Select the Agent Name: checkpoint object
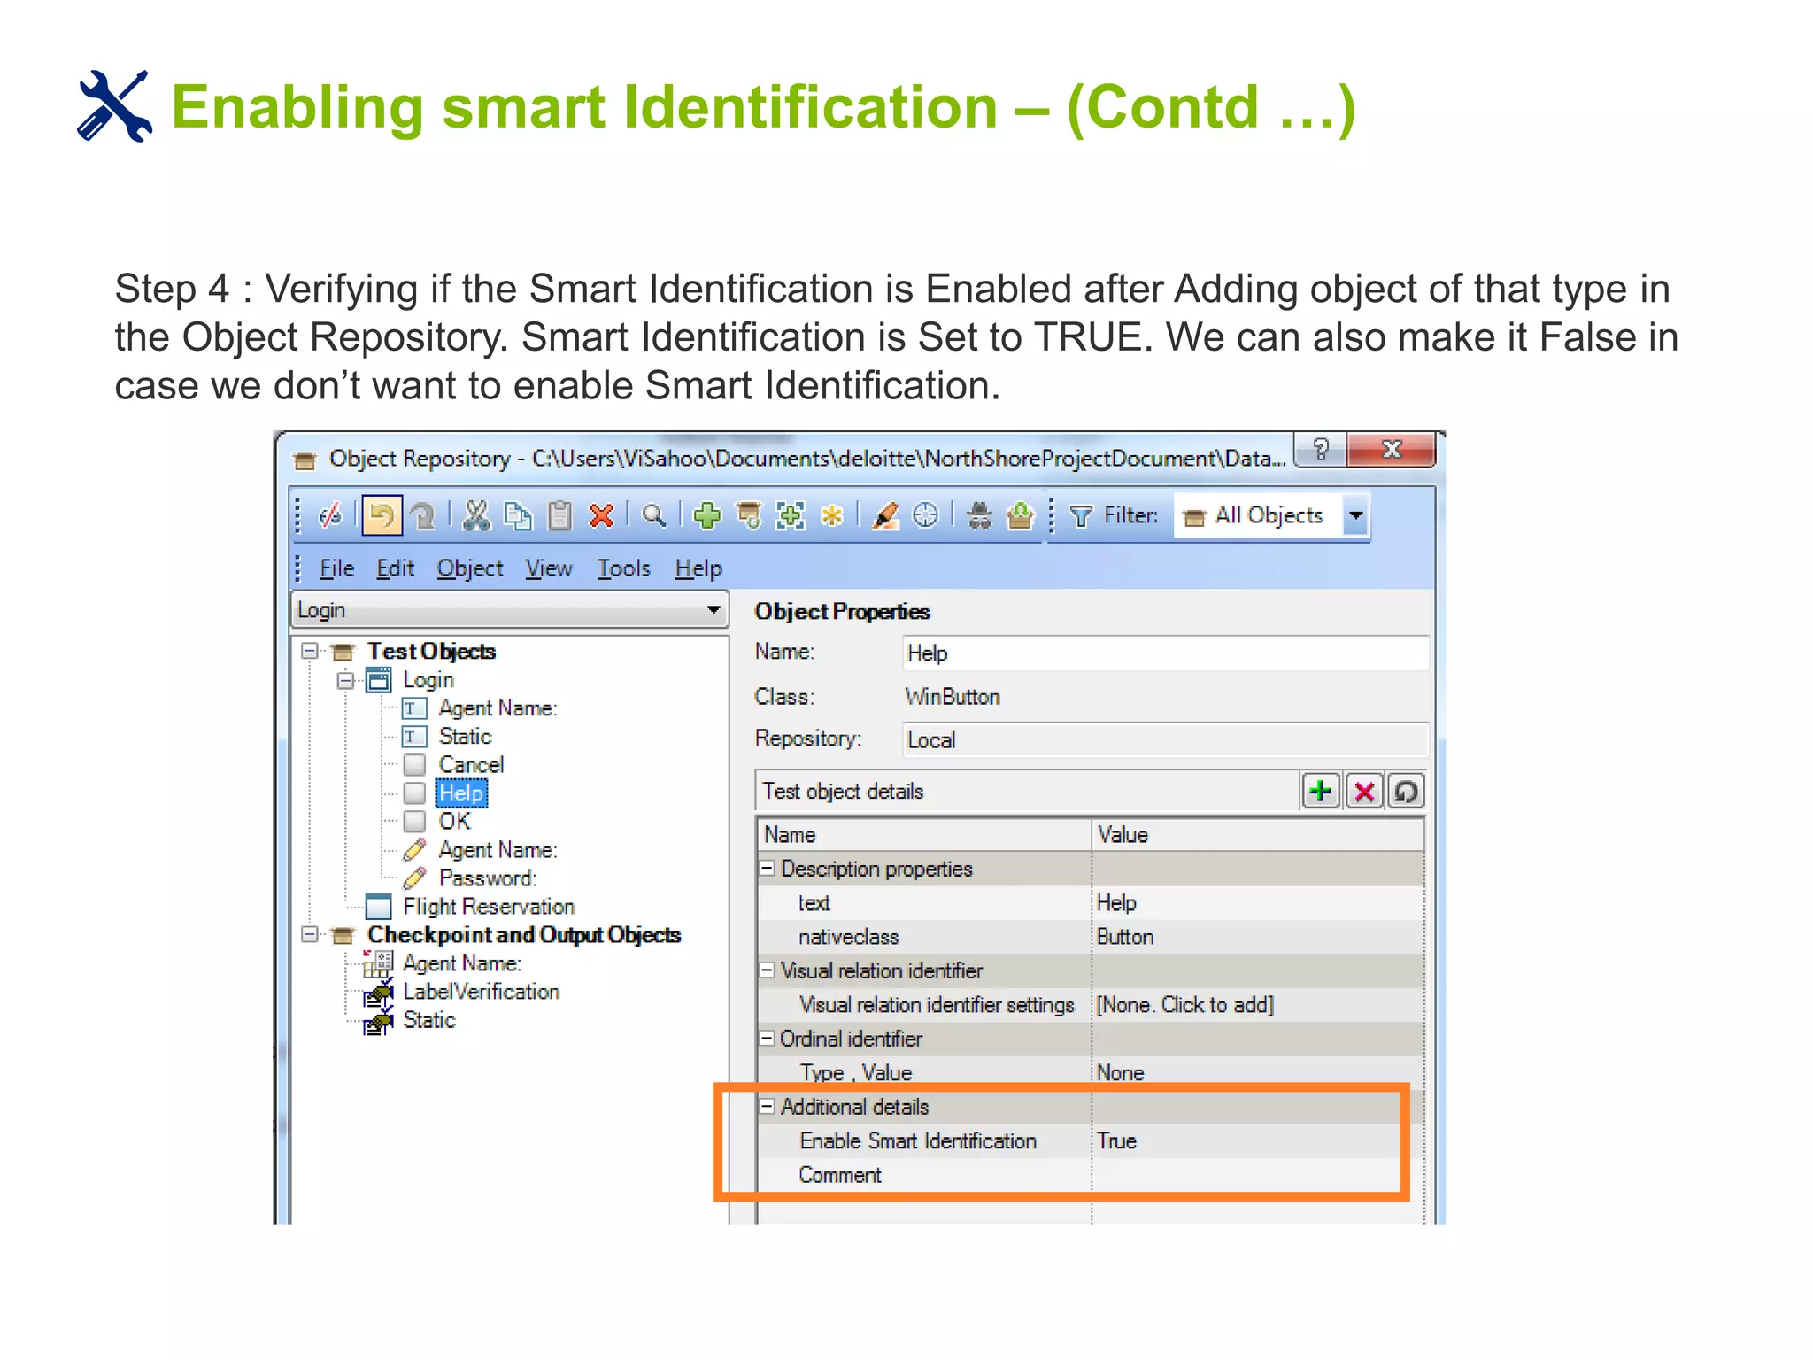 click(462, 963)
